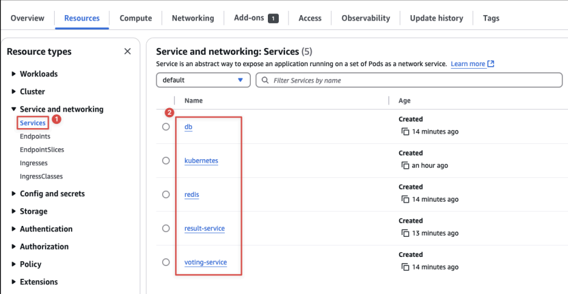Copy the db service creation time
Viewport: 568px width, 294px height.
click(x=405, y=131)
